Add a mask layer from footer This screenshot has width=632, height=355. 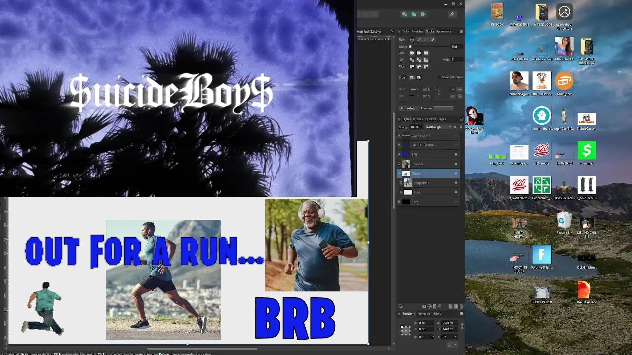(x=424, y=306)
